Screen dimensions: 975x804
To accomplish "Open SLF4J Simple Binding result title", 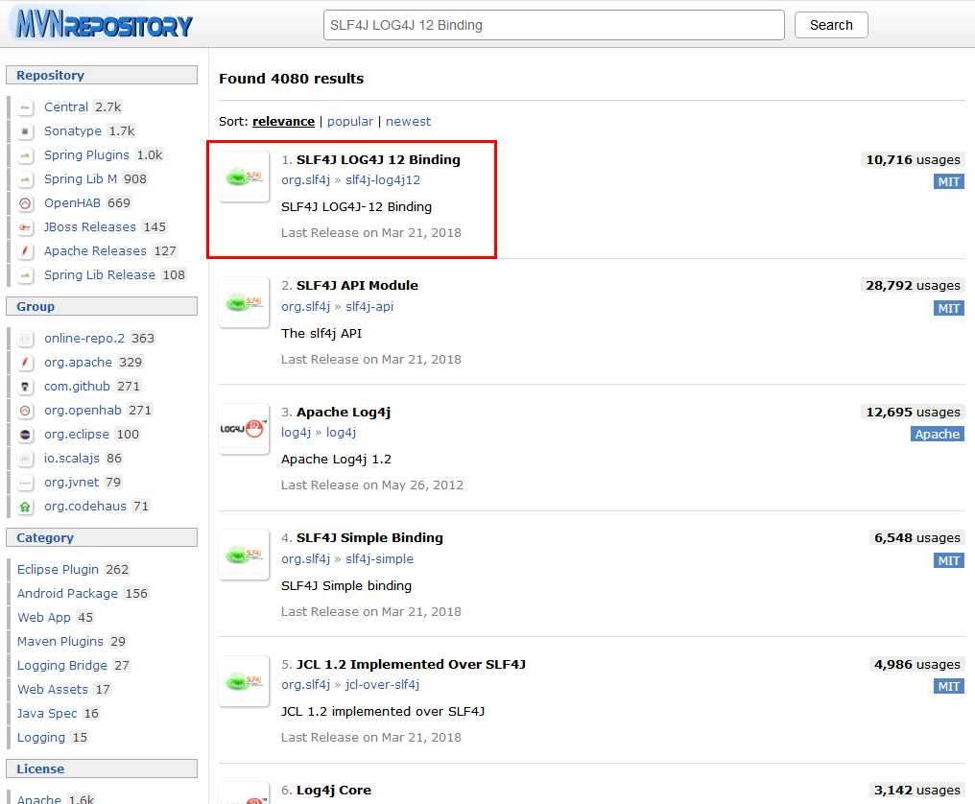I will click(x=369, y=538).
